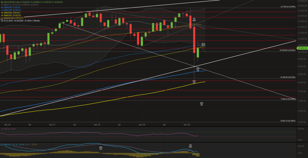308x158 pixels.
Task: Click the up arrow at the 38.20% Fibonacci level
Action: (x=194, y=81)
